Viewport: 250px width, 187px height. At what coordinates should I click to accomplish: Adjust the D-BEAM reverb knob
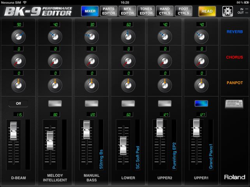point(18,37)
